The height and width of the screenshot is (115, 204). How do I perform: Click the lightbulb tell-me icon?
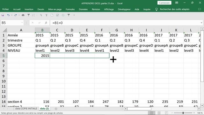157,9
